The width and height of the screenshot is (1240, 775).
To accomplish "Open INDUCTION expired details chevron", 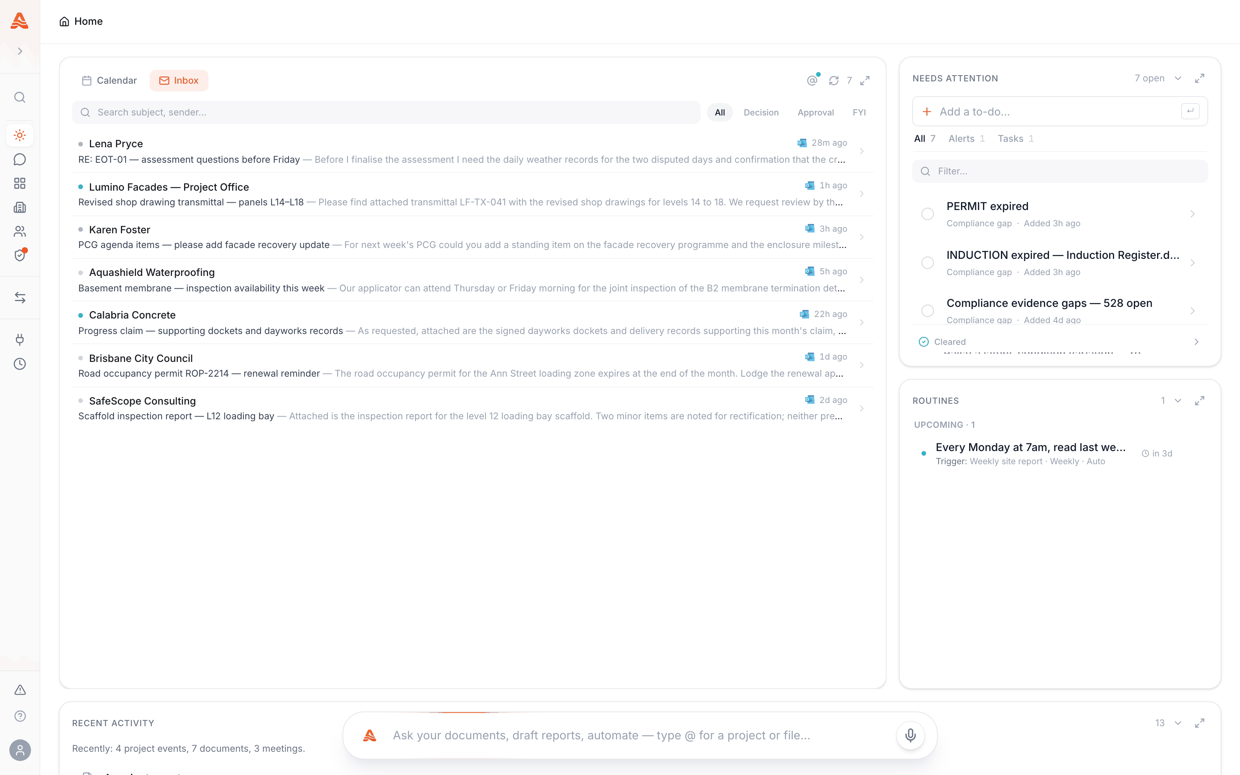I will (1192, 263).
